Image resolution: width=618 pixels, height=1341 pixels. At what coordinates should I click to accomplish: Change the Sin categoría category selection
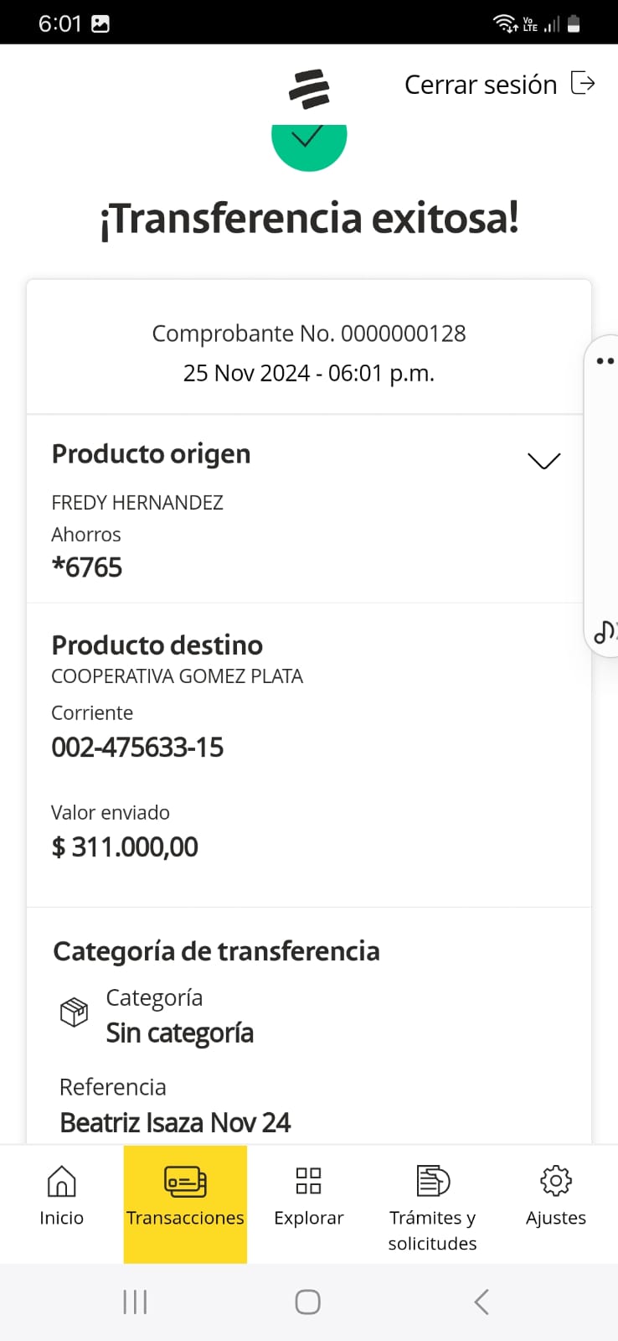point(179,1033)
